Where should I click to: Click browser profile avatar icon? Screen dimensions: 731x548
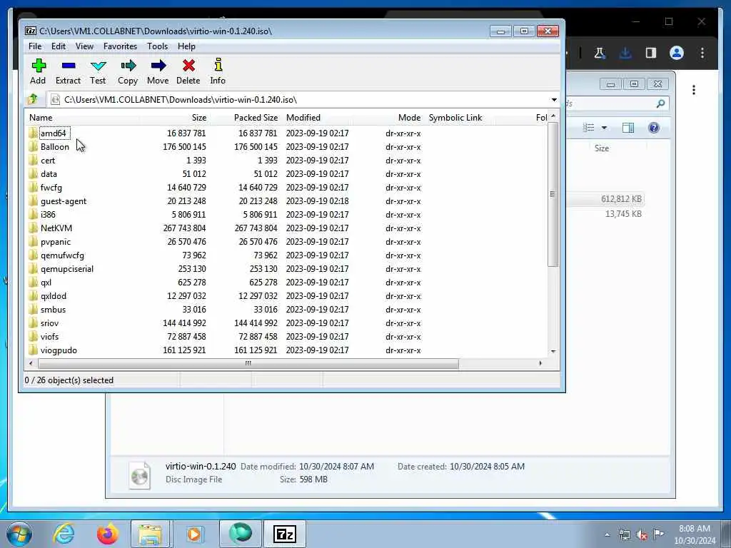click(677, 53)
